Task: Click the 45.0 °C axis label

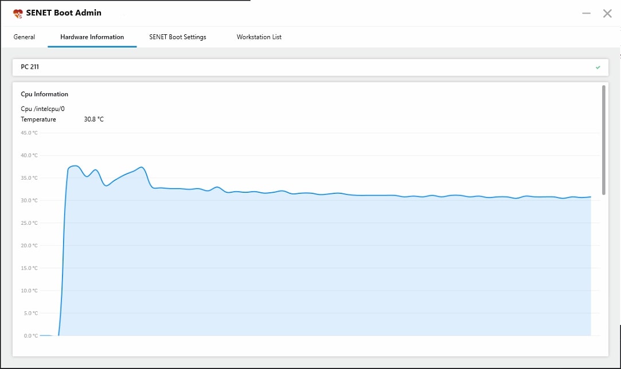Action: tap(29, 133)
